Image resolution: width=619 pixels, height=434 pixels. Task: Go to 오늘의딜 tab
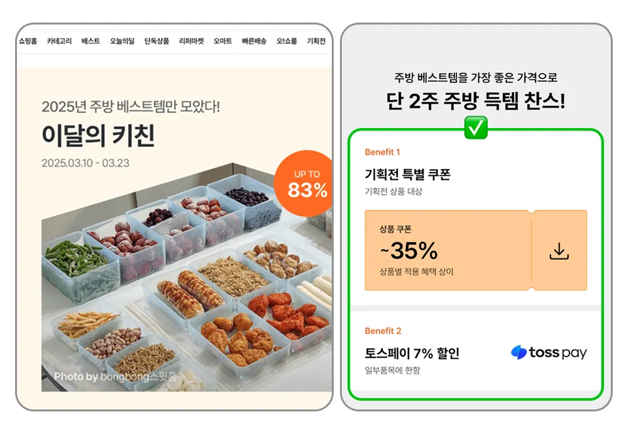click(123, 41)
